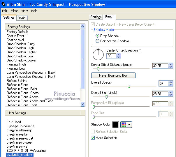Select cre@nnie-glitter user setting

pos(17,134)
